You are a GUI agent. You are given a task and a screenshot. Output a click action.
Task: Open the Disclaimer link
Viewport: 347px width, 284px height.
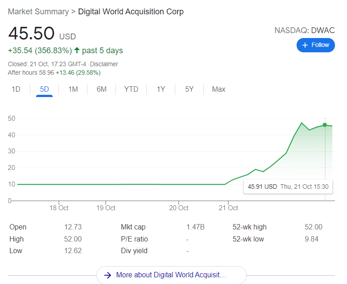104,64
